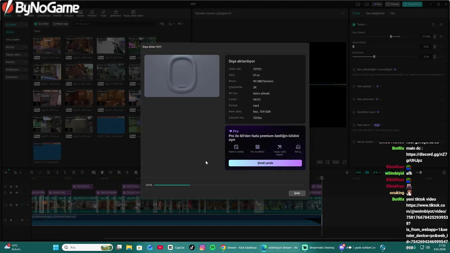Open more options on the audio track

tap(28, 220)
